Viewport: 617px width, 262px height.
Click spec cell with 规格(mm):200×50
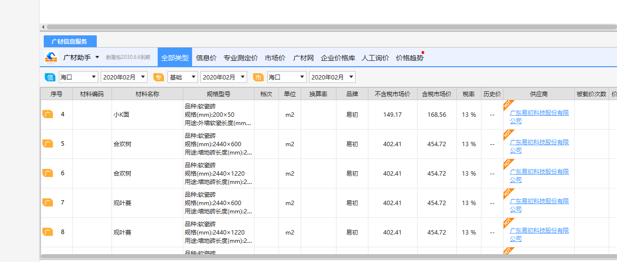tap(219, 114)
